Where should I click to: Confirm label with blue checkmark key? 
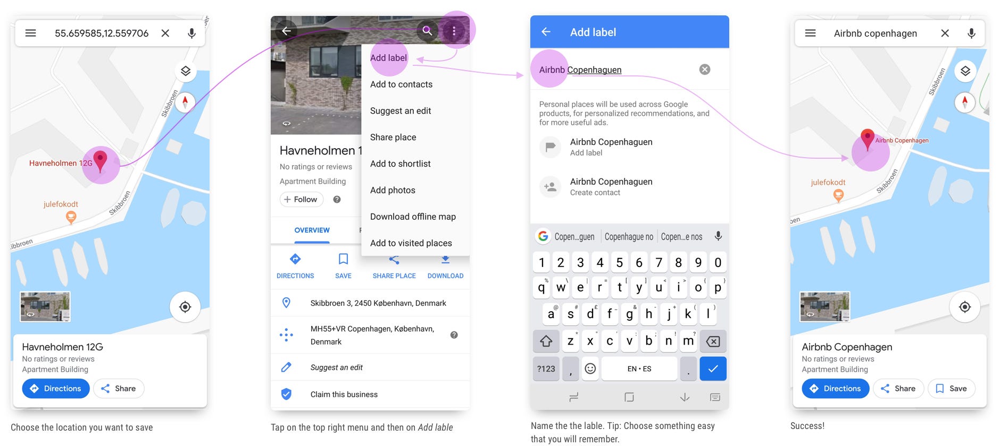click(713, 368)
